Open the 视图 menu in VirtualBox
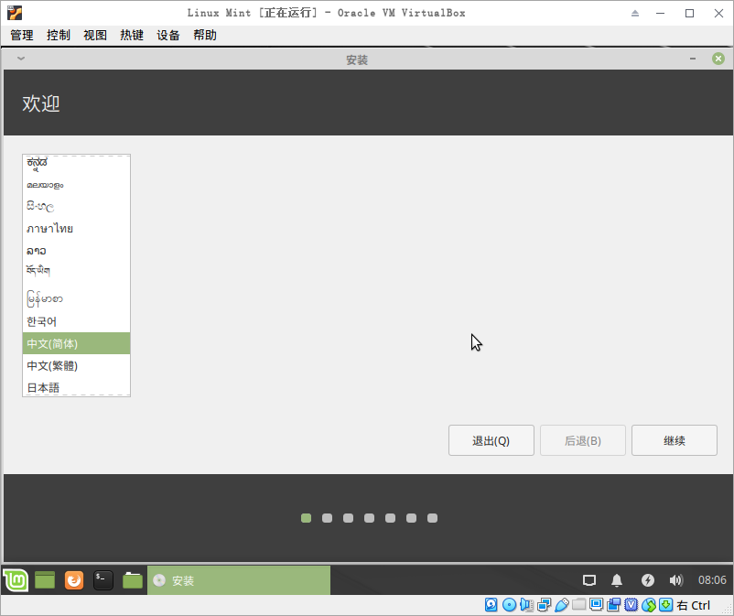 (94, 35)
